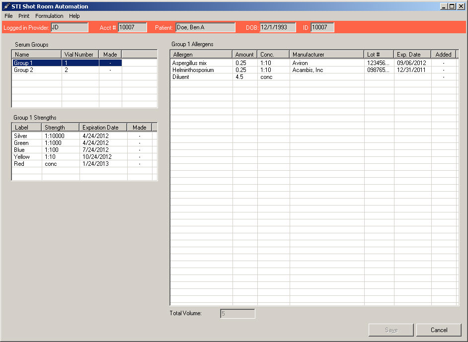Select the Silver strength row

point(21,136)
